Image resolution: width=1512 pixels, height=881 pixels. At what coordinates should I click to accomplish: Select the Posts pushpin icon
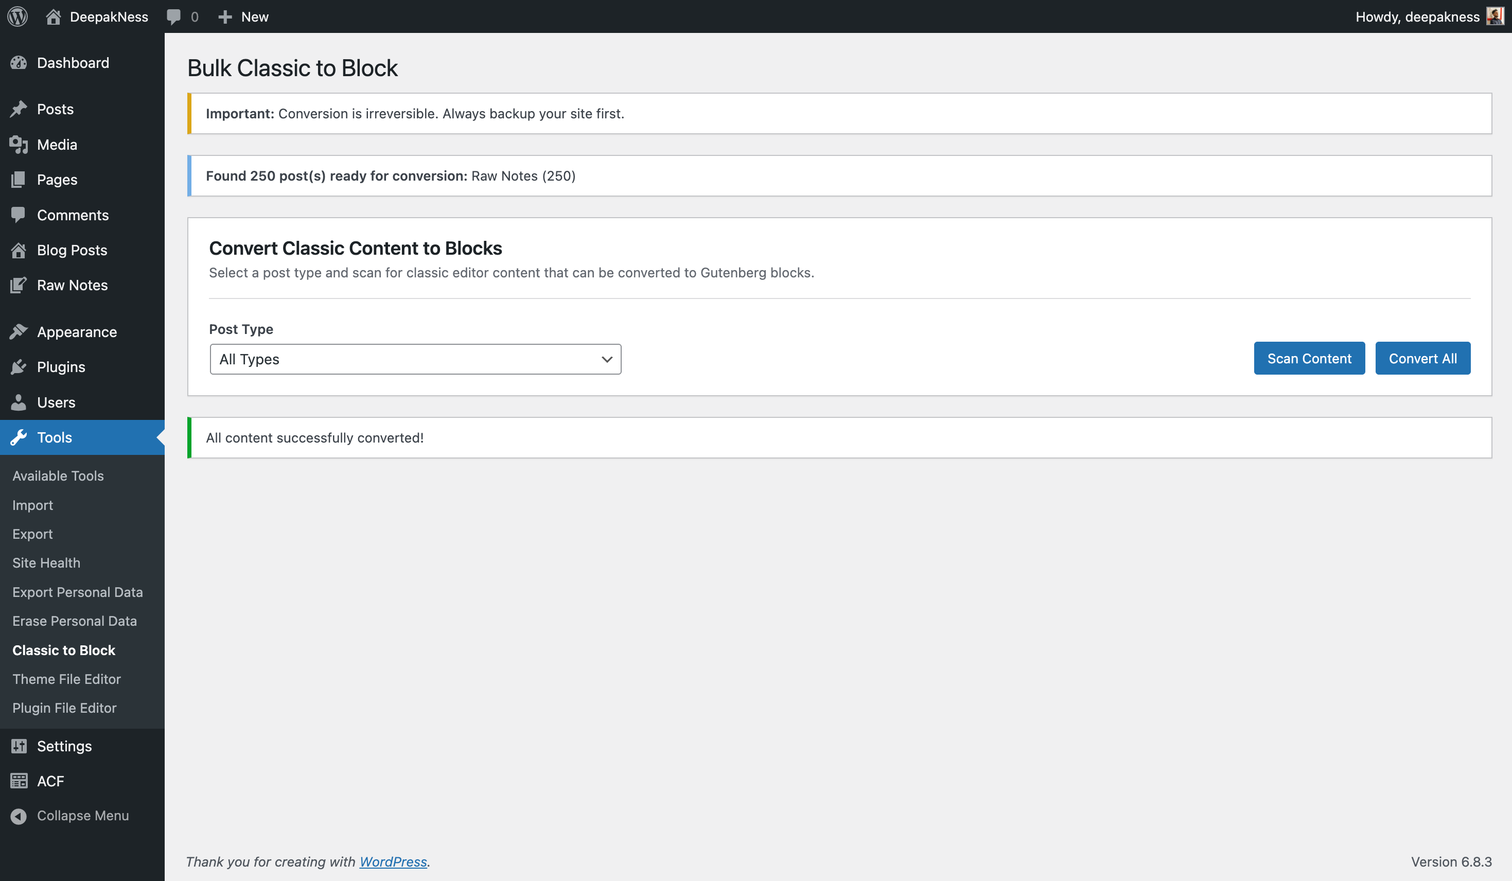coord(19,109)
